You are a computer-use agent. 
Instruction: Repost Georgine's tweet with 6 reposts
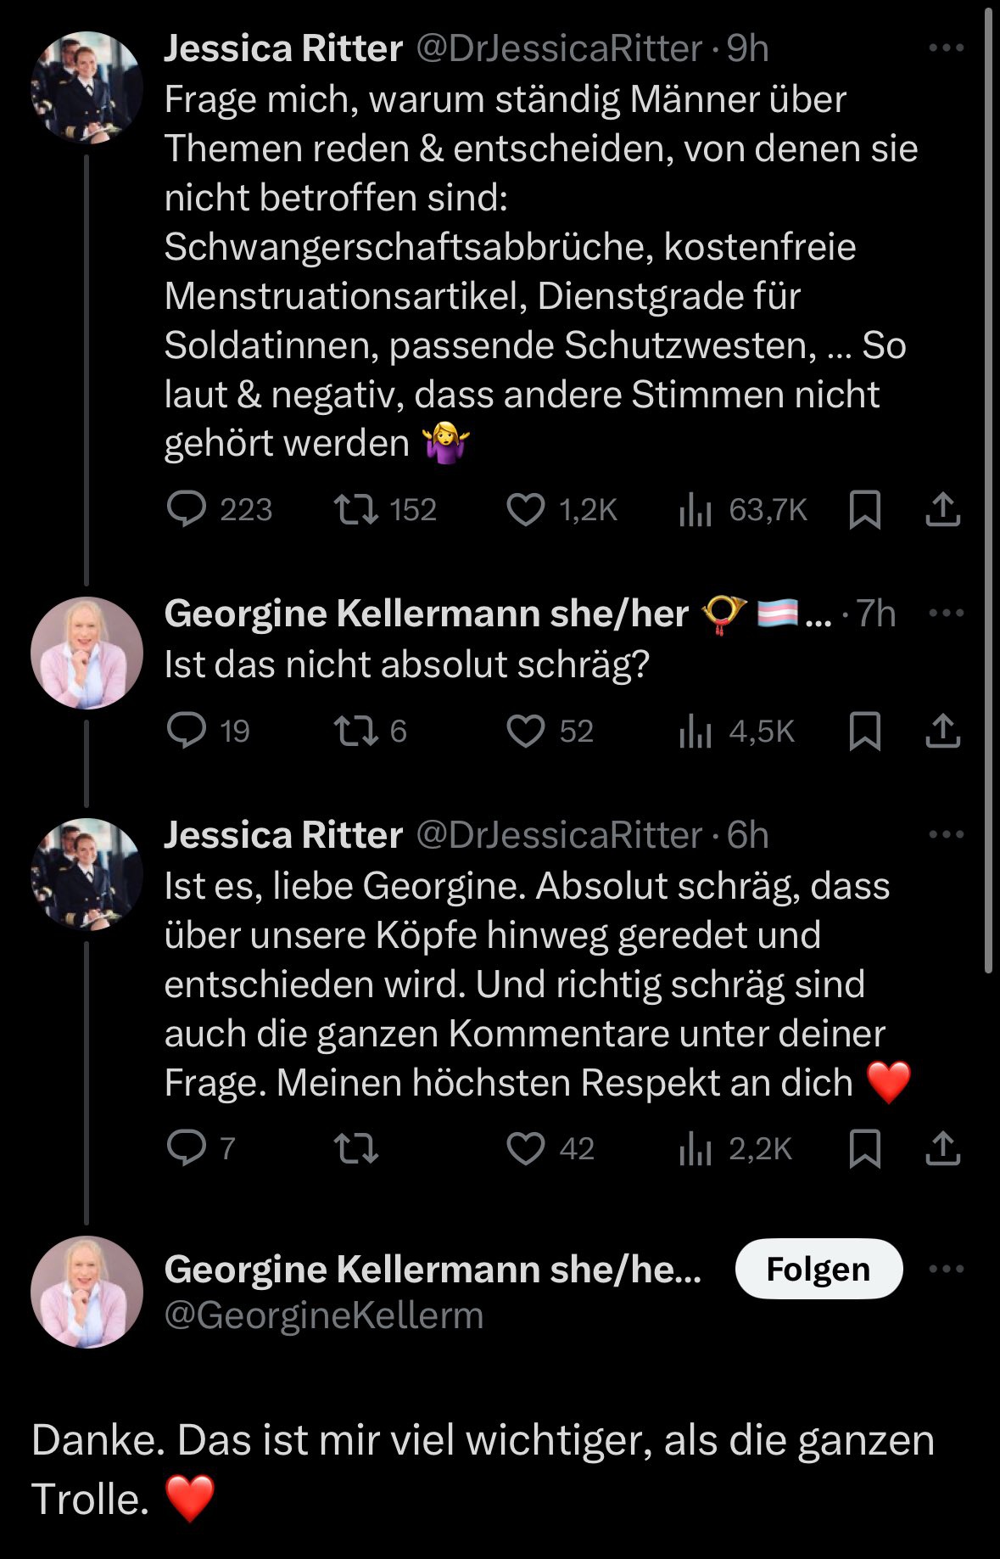pyautogui.click(x=356, y=732)
